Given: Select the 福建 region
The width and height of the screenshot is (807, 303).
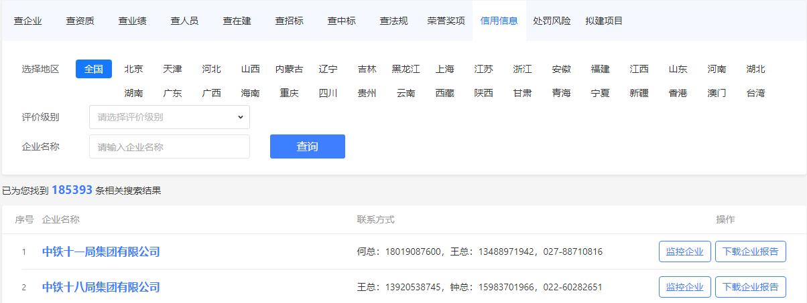Looking at the screenshot, I should [x=600, y=69].
